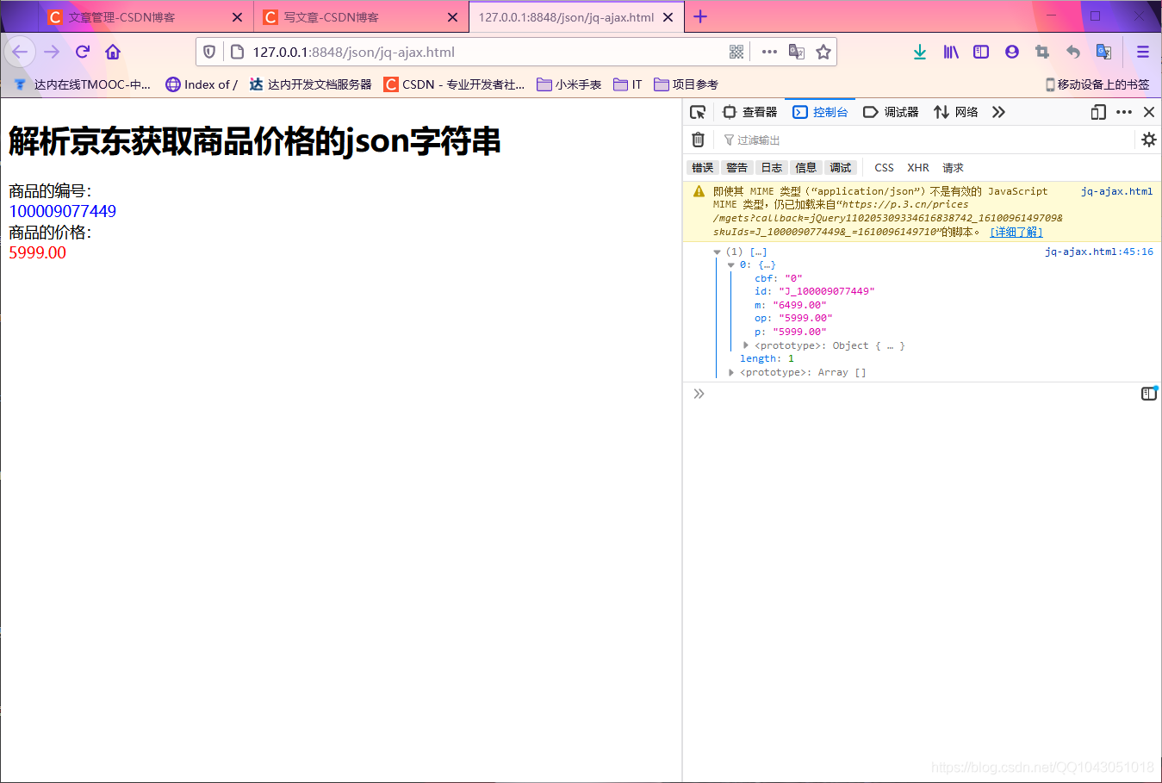Image resolution: width=1162 pixels, height=783 pixels.
Task: Switch to the 查看器 inspector tab
Action: click(x=749, y=112)
